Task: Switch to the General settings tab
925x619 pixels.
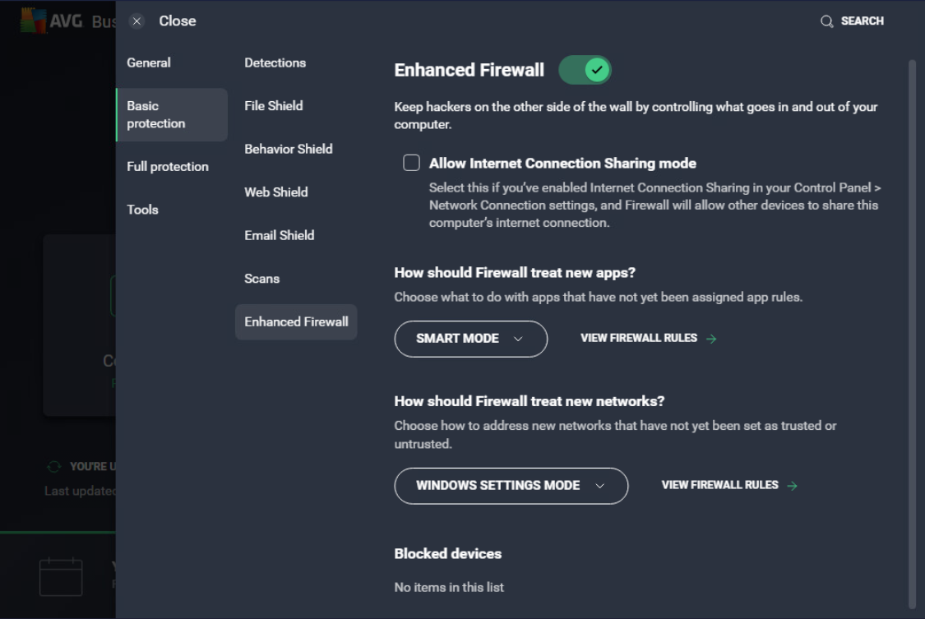Action: click(149, 62)
